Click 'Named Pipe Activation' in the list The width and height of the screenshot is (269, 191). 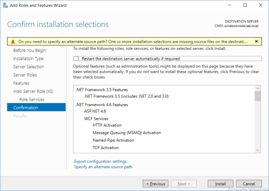coord(113,140)
